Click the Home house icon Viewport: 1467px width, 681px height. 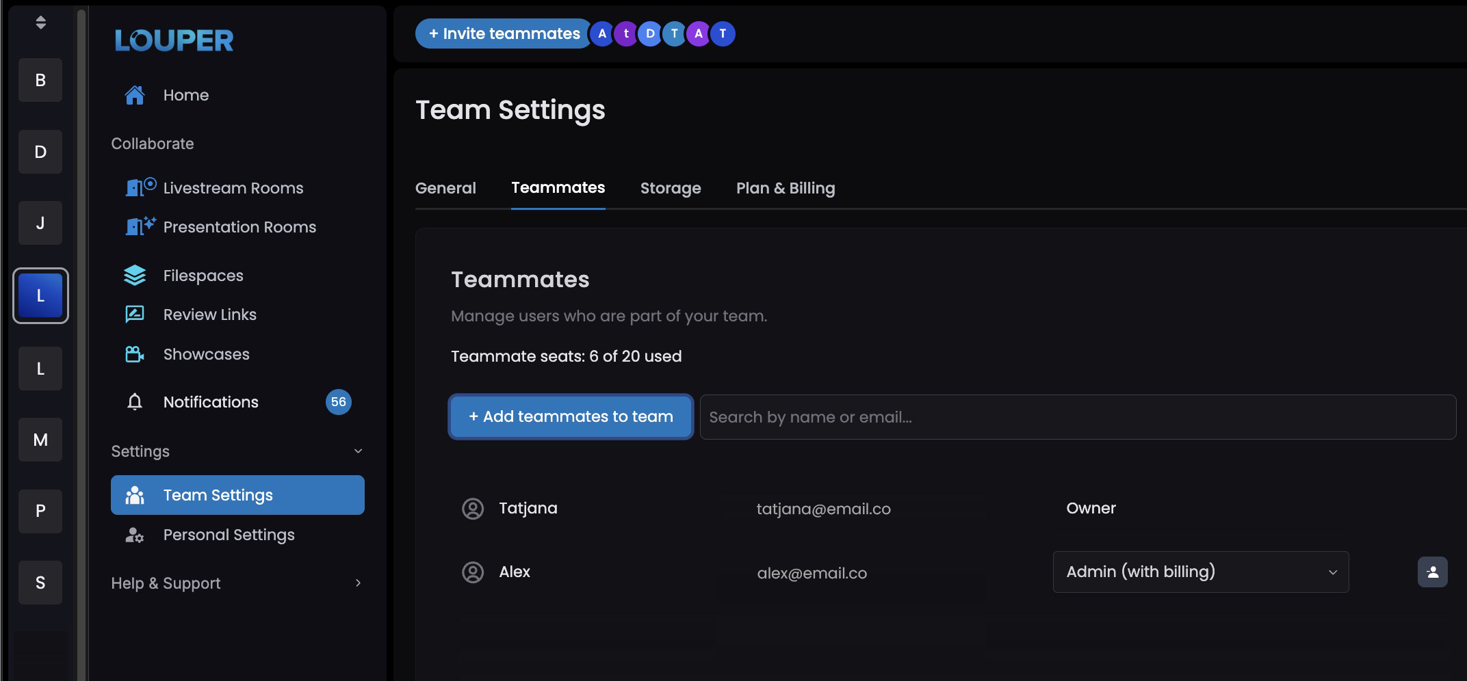[x=135, y=95]
